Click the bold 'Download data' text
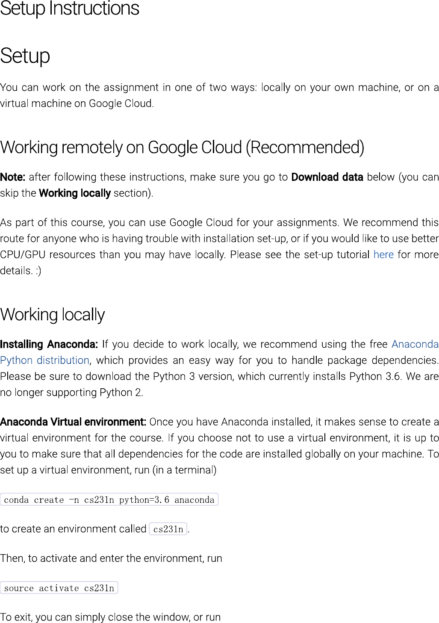 pyautogui.click(x=327, y=177)
